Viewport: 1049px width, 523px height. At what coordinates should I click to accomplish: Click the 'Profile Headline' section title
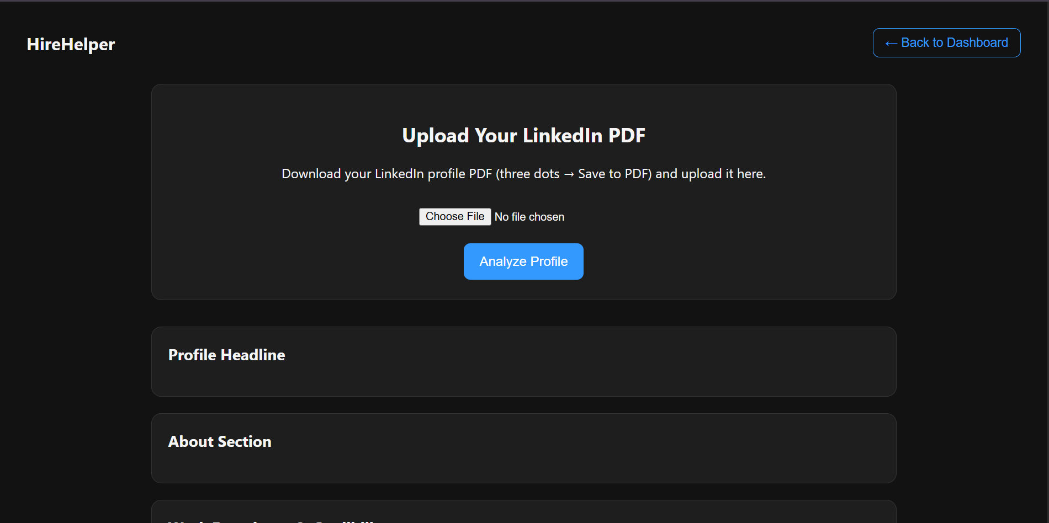pyautogui.click(x=227, y=355)
